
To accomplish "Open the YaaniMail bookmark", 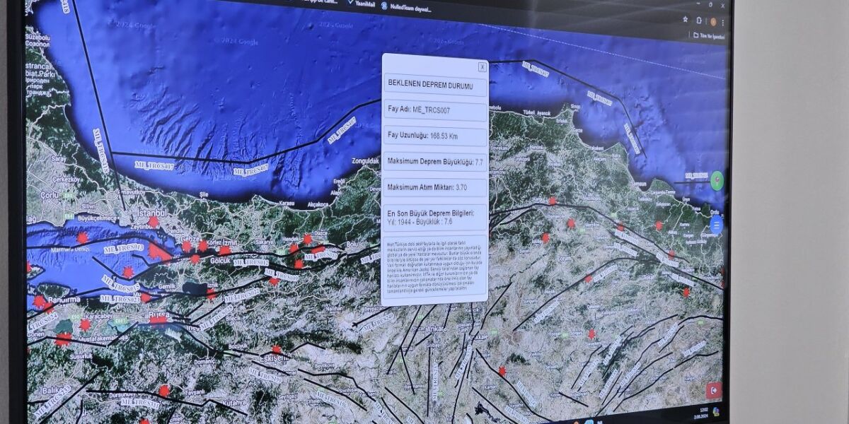I will click(360, 3).
